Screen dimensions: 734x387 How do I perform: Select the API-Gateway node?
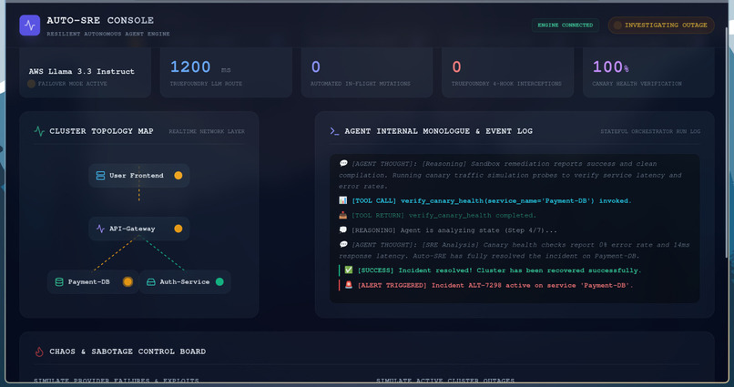point(139,229)
